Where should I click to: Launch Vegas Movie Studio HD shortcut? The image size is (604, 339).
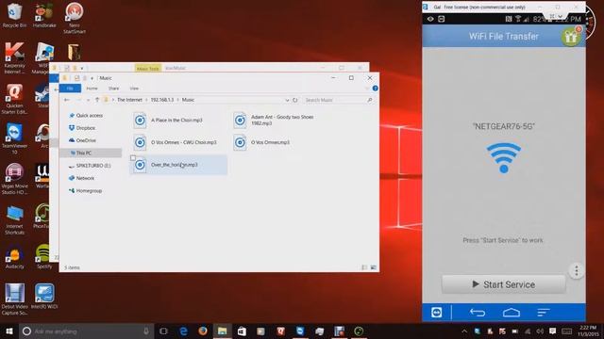pos(14,180)
